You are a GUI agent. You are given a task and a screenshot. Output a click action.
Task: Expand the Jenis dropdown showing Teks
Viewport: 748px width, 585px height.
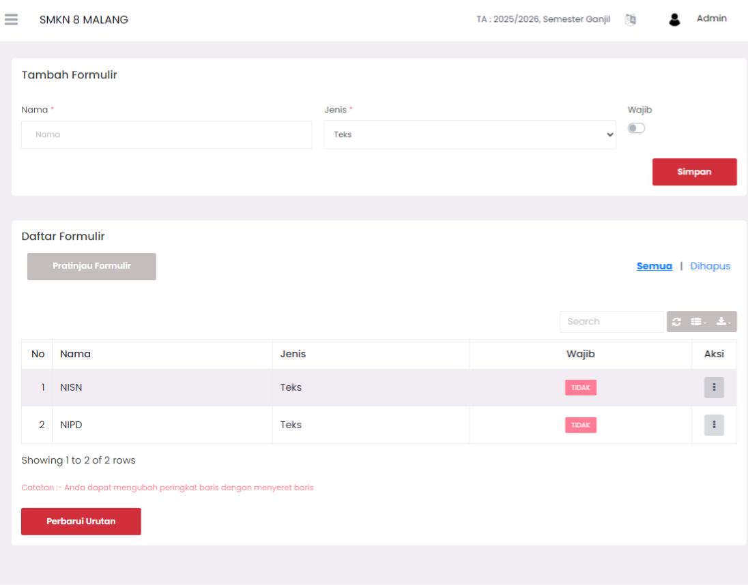(470, 135)
